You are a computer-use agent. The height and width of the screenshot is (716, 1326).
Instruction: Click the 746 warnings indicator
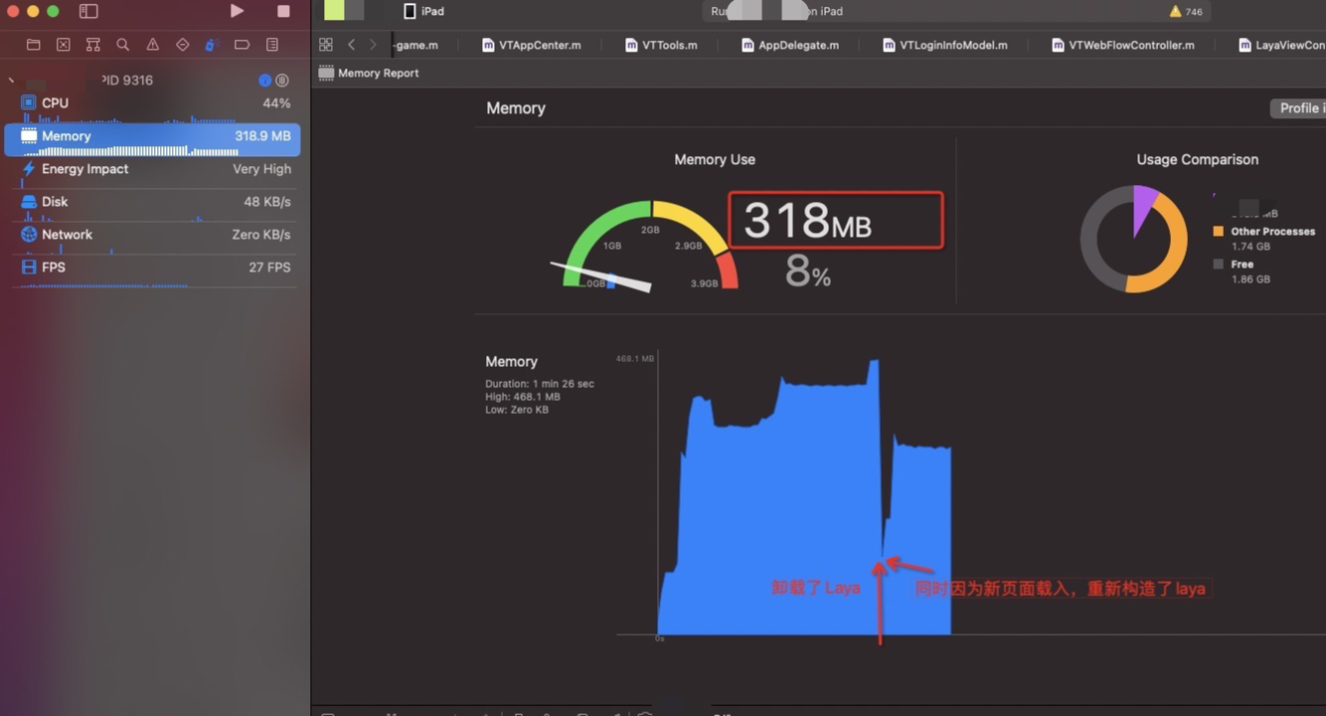(1186, 11)
